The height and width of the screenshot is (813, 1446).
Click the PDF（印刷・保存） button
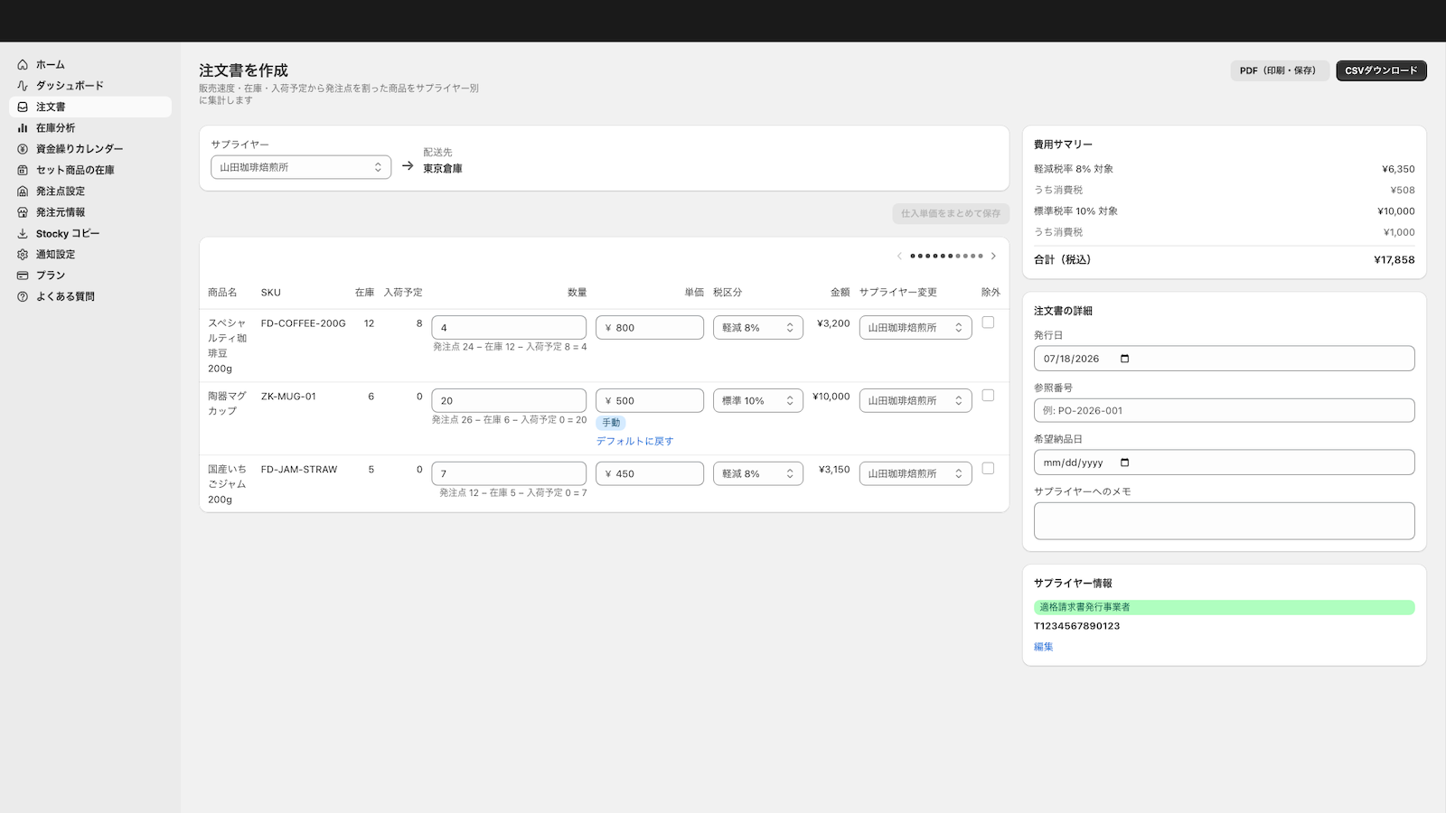click(1278, 70)
